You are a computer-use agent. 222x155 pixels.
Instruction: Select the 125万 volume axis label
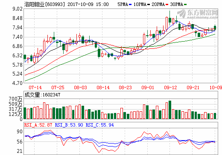(x=15, y=114)
